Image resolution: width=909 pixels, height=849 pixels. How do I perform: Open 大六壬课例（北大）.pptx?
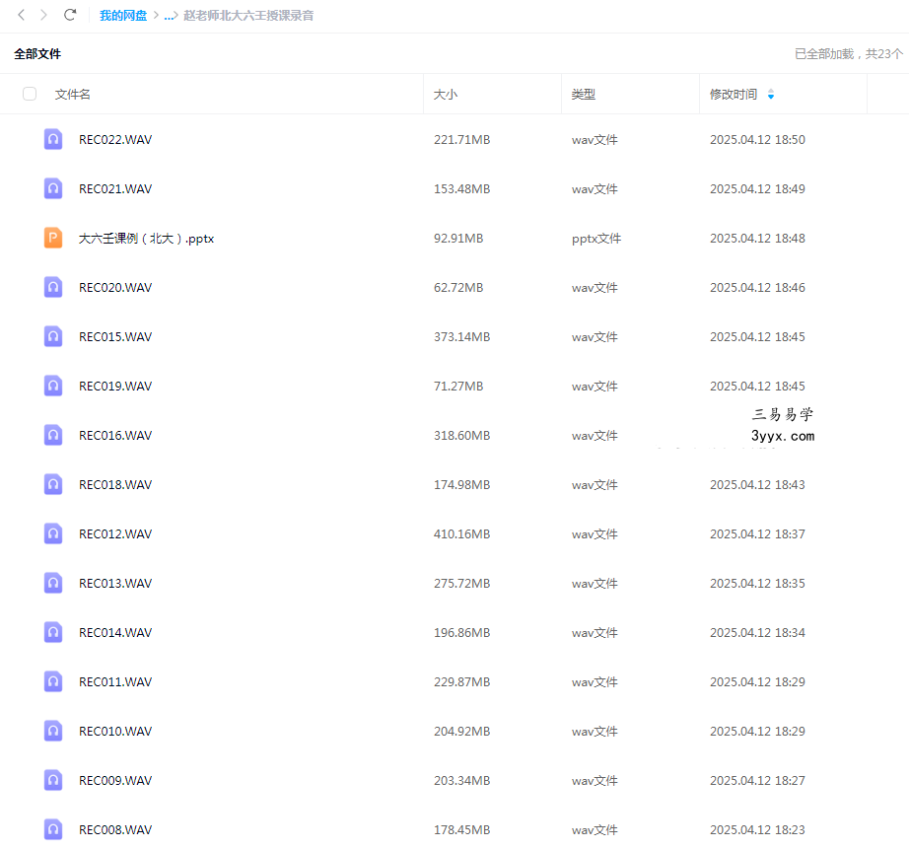147,239
